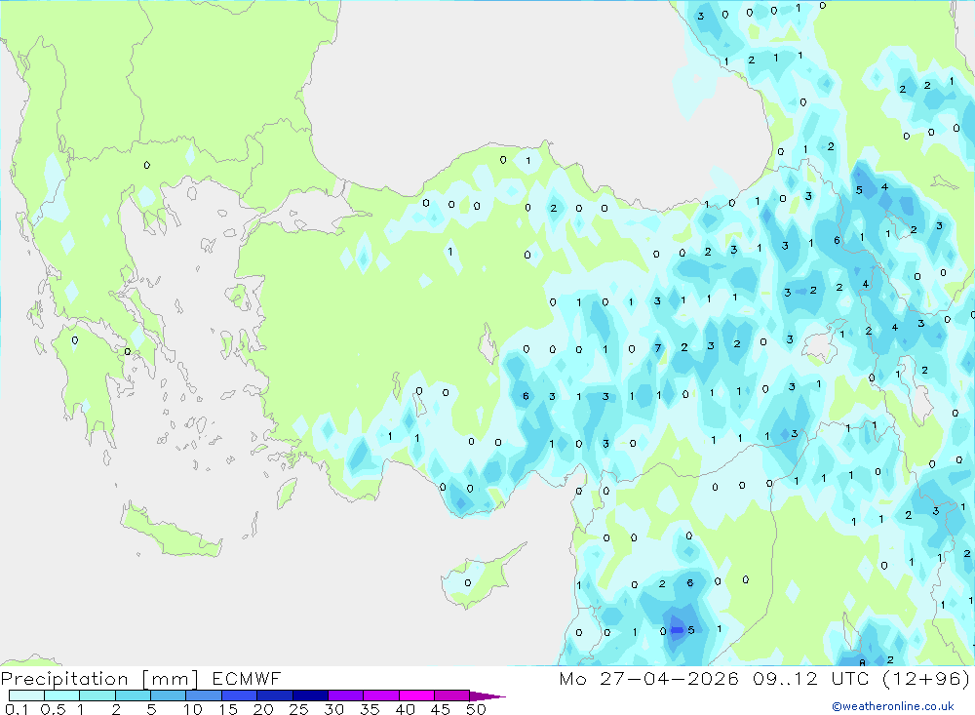
Task: Select the 10–15 mm legend color box
Action: click(204, 695)
